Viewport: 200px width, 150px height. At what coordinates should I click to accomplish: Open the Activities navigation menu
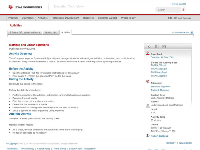[42, 18]
